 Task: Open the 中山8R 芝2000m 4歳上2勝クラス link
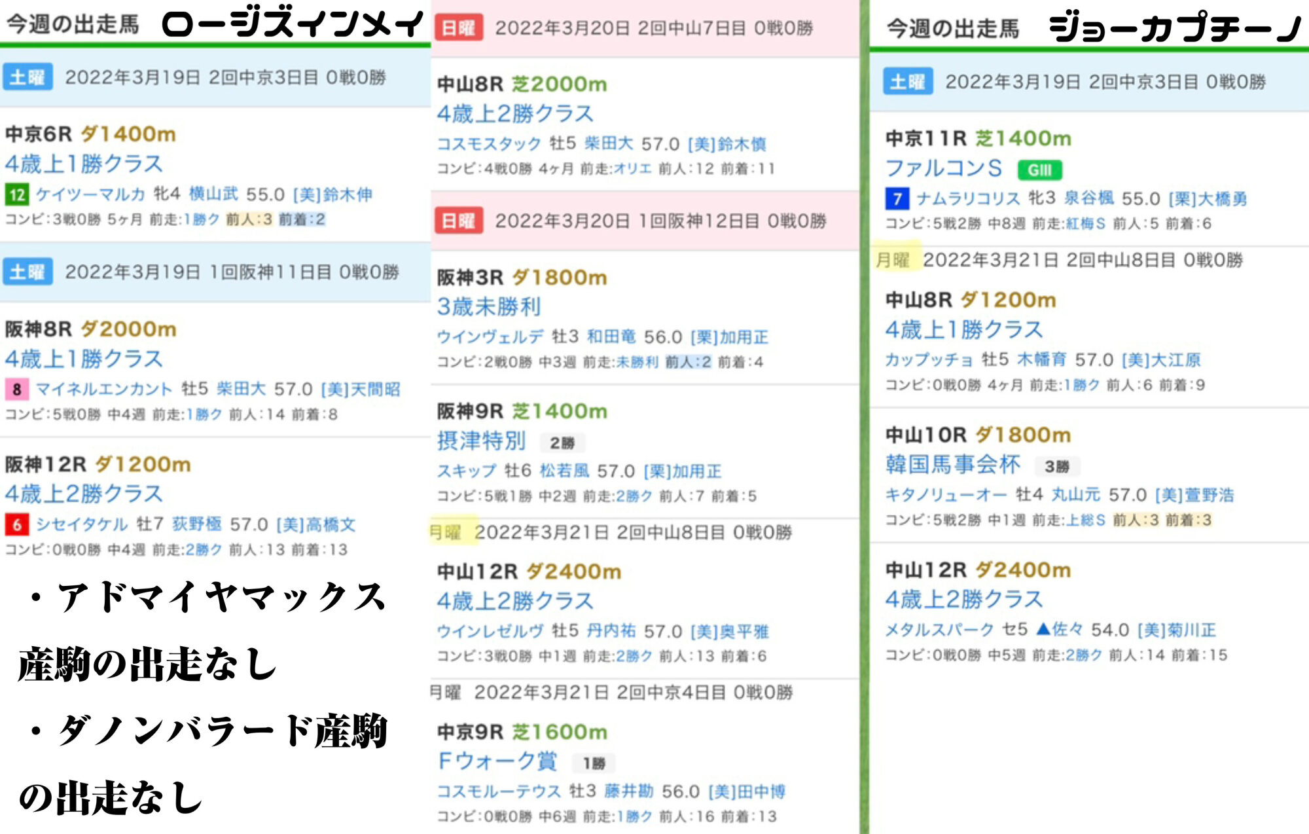(515, 114)
